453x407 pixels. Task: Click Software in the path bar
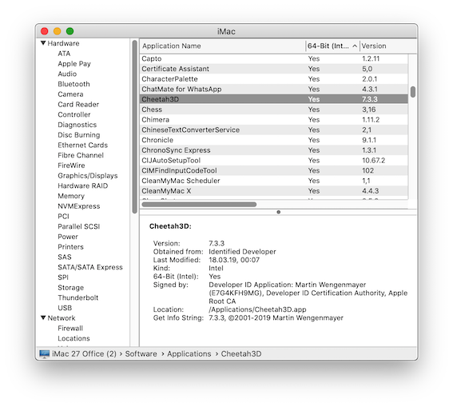pyautogui.click(x=141, y=353)
